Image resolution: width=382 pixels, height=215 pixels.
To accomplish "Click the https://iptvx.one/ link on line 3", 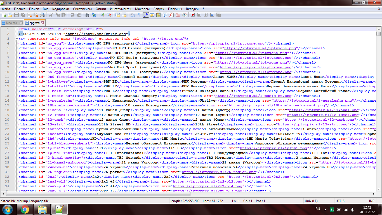I will [x=164, y=39].
